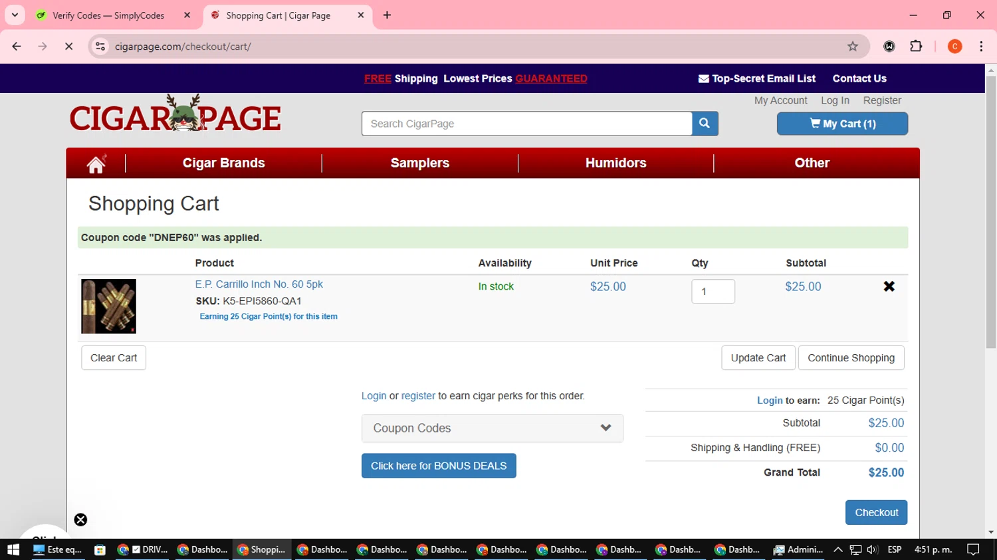Click the page vertical scrollbar
Viewport: 997px width, 560px height.
pos(991,213)
